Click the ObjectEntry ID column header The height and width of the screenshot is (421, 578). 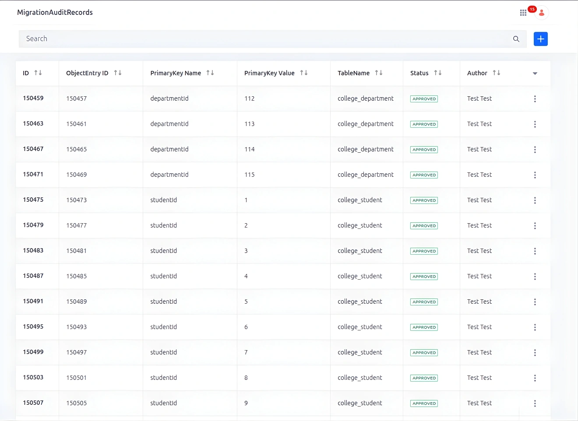87,73
